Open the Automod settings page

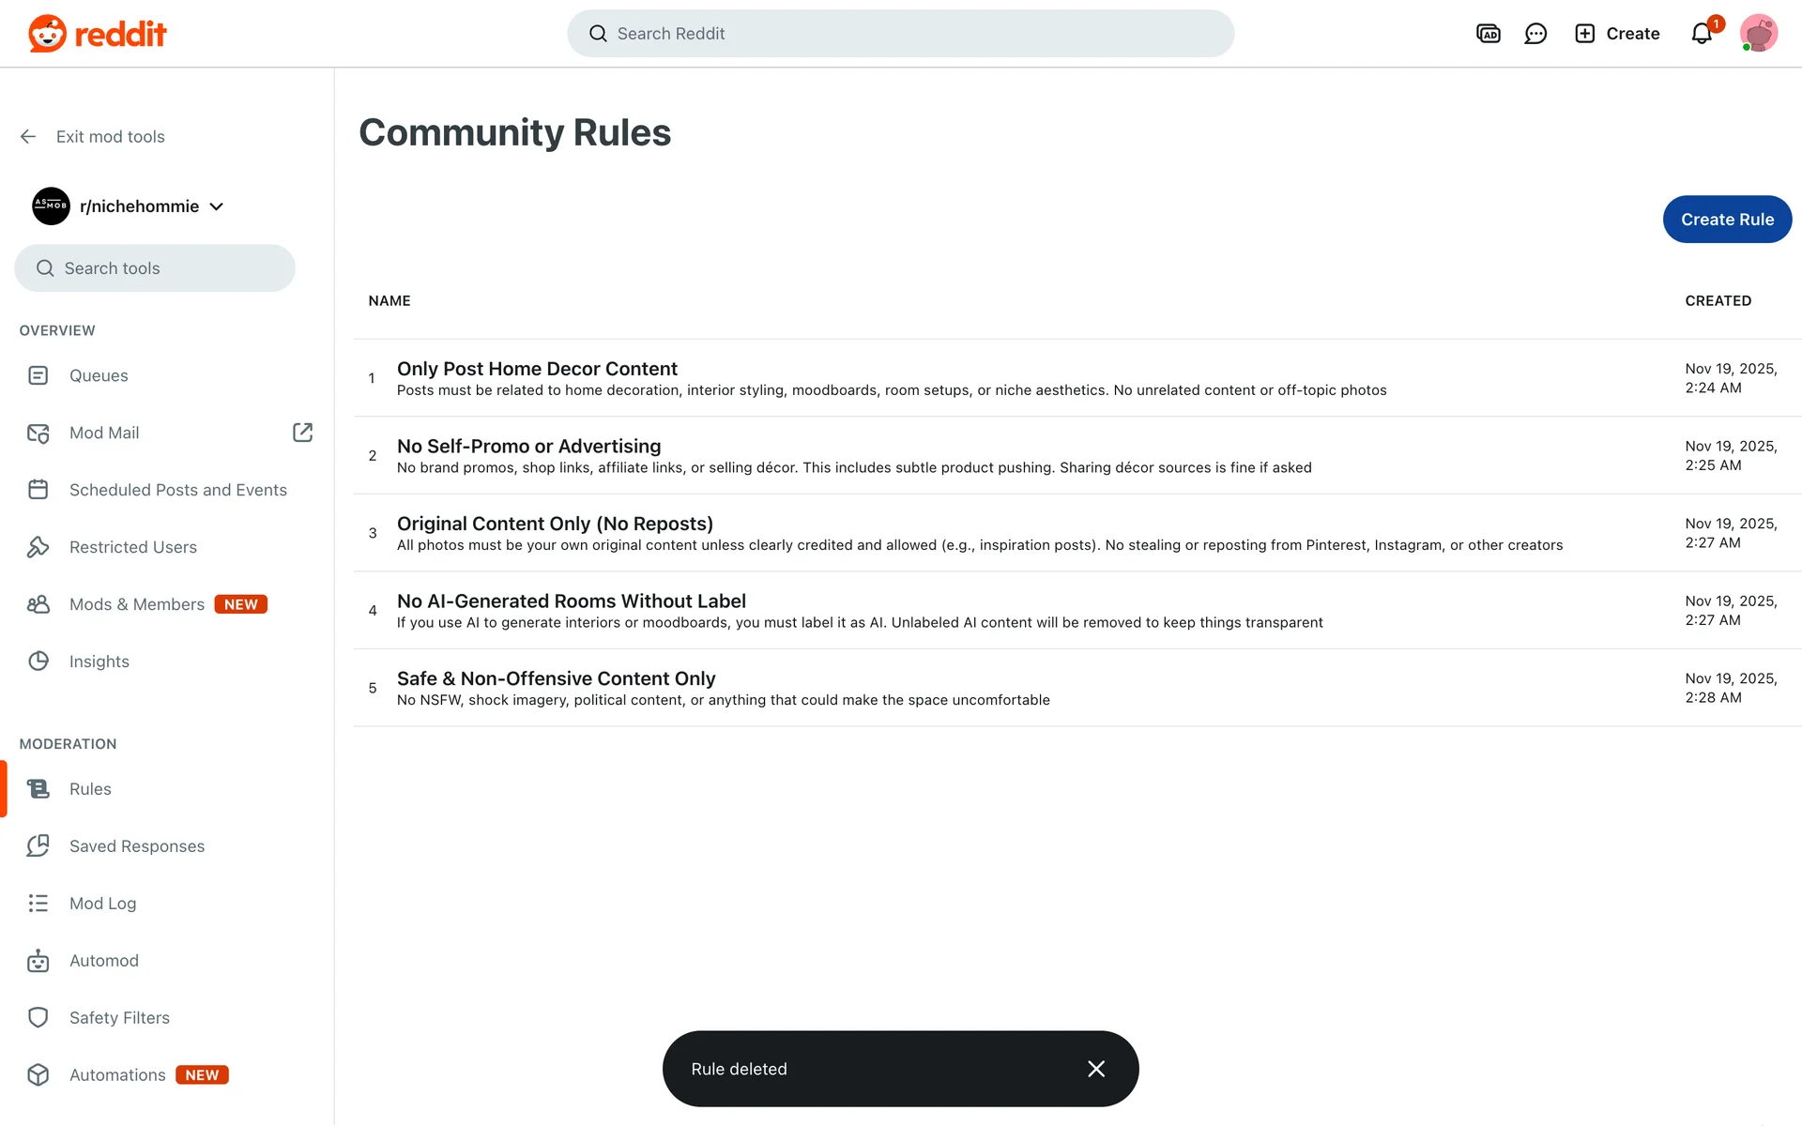point(103,961)
